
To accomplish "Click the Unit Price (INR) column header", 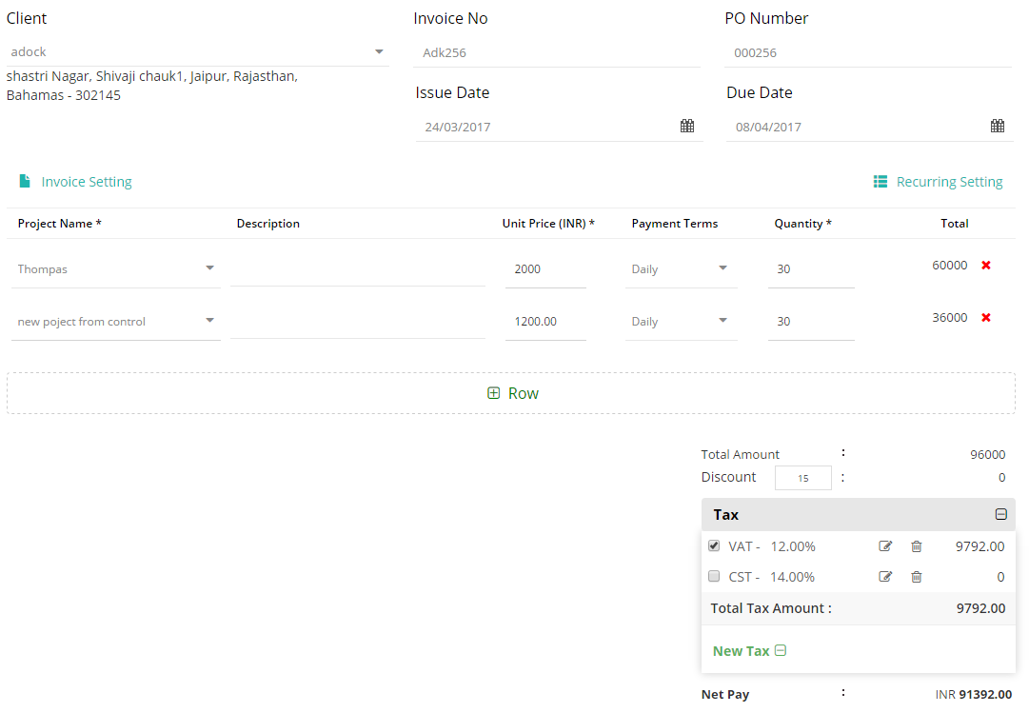I will (x=548, y=224).
